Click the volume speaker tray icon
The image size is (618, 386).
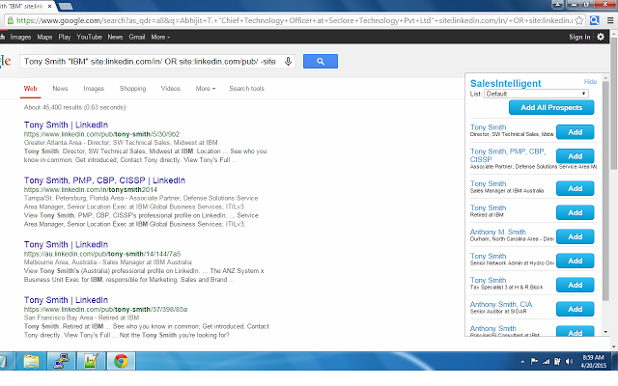(569, 361)
